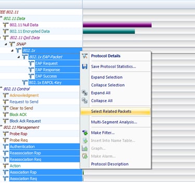
Task: Select the Block ACK row
Action: (x=18, y=115)
